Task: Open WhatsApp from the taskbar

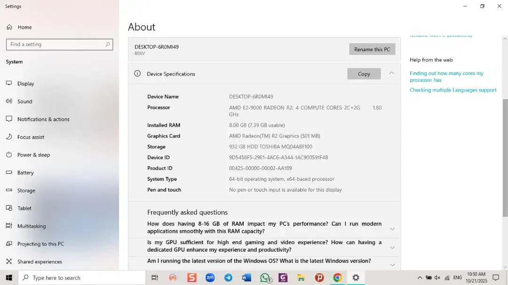Action: (265, 278)
